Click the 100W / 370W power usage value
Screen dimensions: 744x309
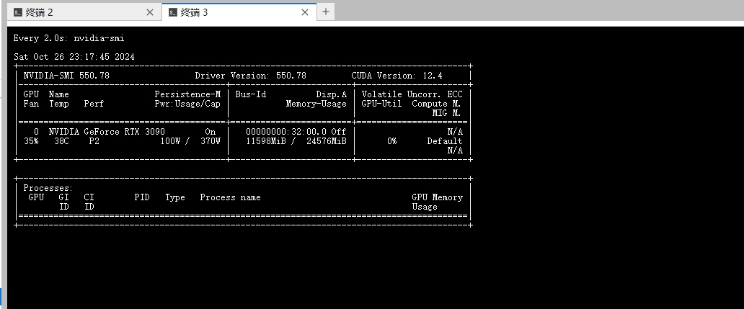click(x=190, y=141)
